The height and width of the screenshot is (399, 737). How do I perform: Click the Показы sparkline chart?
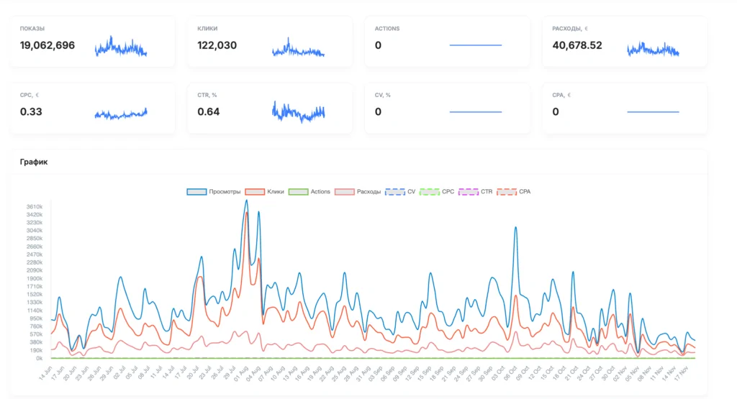pyautogui.click(x=121, y=47)
